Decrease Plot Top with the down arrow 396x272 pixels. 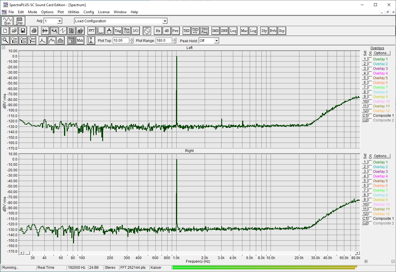coord(131,42)
